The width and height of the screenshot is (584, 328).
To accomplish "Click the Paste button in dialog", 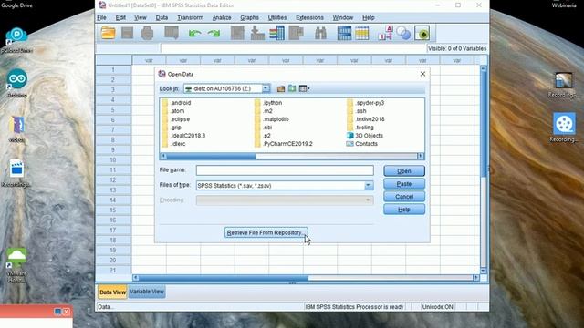I will (404, 184).
